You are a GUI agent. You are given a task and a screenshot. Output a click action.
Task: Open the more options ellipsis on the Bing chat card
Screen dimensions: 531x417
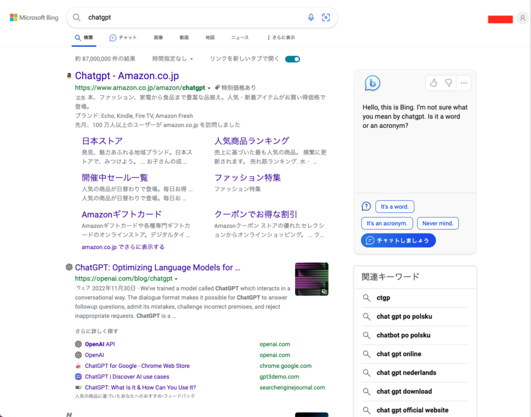(464, 82)
